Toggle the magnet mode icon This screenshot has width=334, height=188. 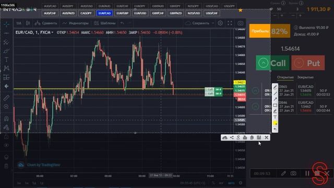click(x=6, y=119)
